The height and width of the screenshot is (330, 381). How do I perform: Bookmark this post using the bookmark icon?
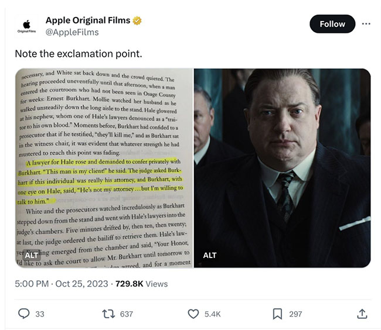click(278, 314)
